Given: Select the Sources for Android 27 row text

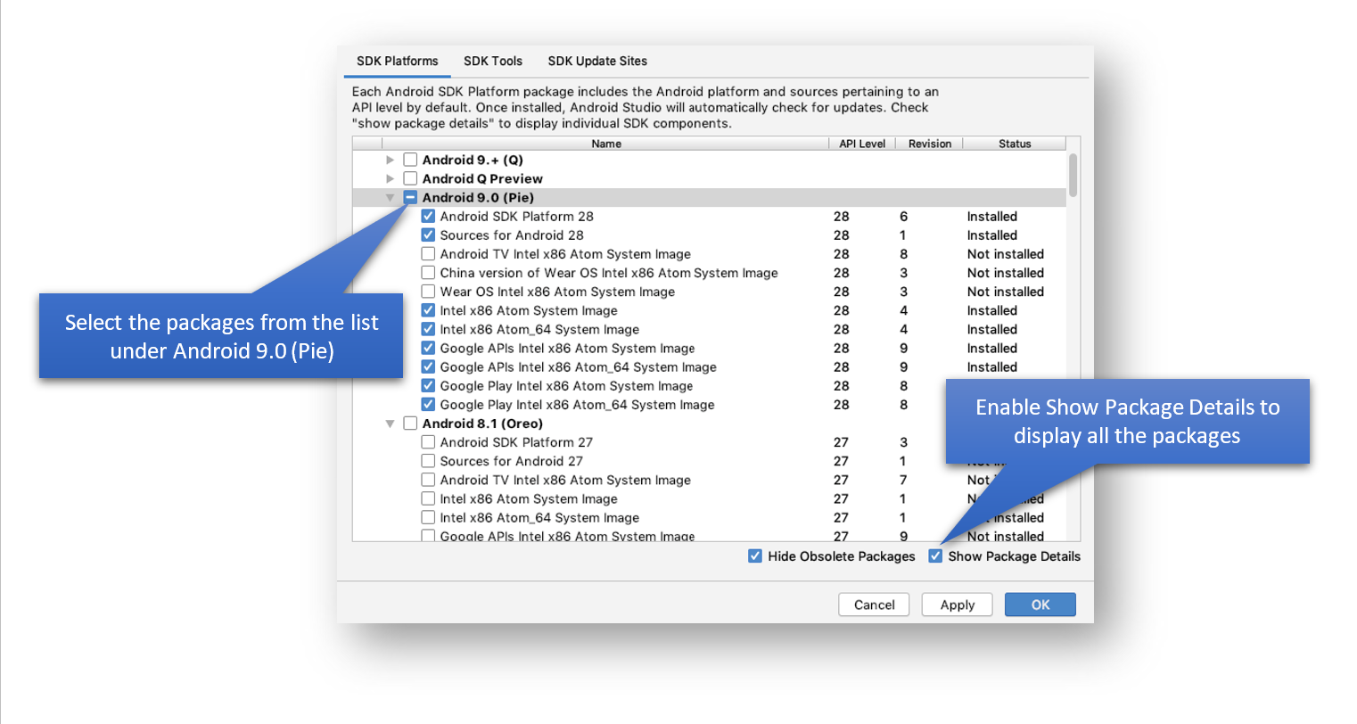Looking at the screenshot, I should (x=511, y=461).
